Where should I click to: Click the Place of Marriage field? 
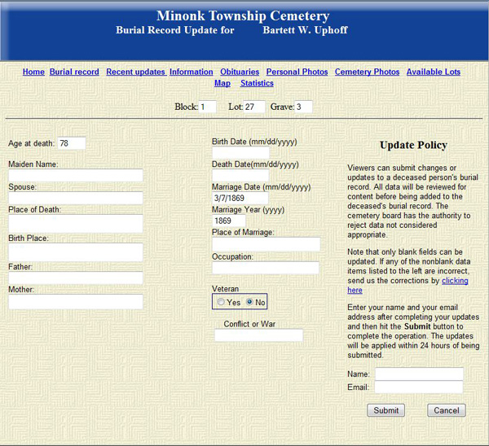[266, 244]
